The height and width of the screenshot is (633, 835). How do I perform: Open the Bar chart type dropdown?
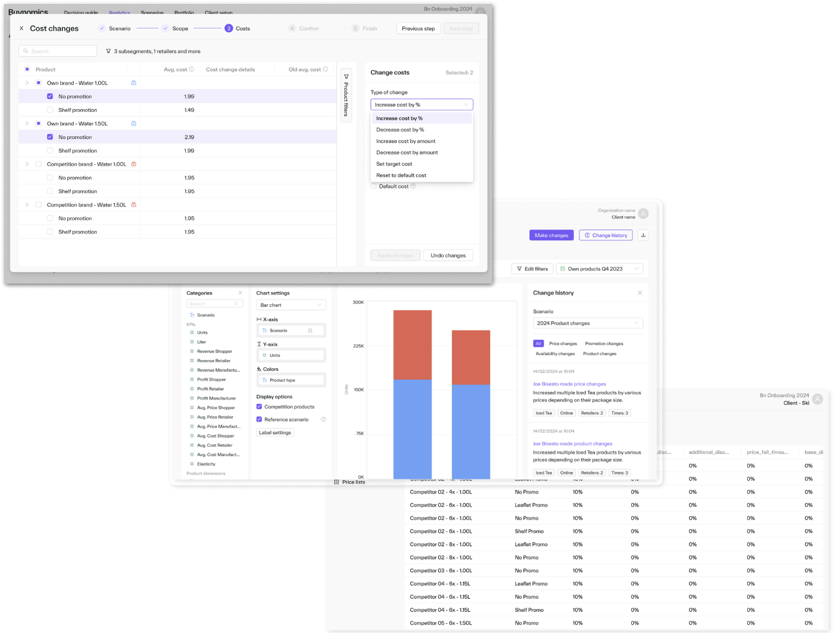[291, 305]
